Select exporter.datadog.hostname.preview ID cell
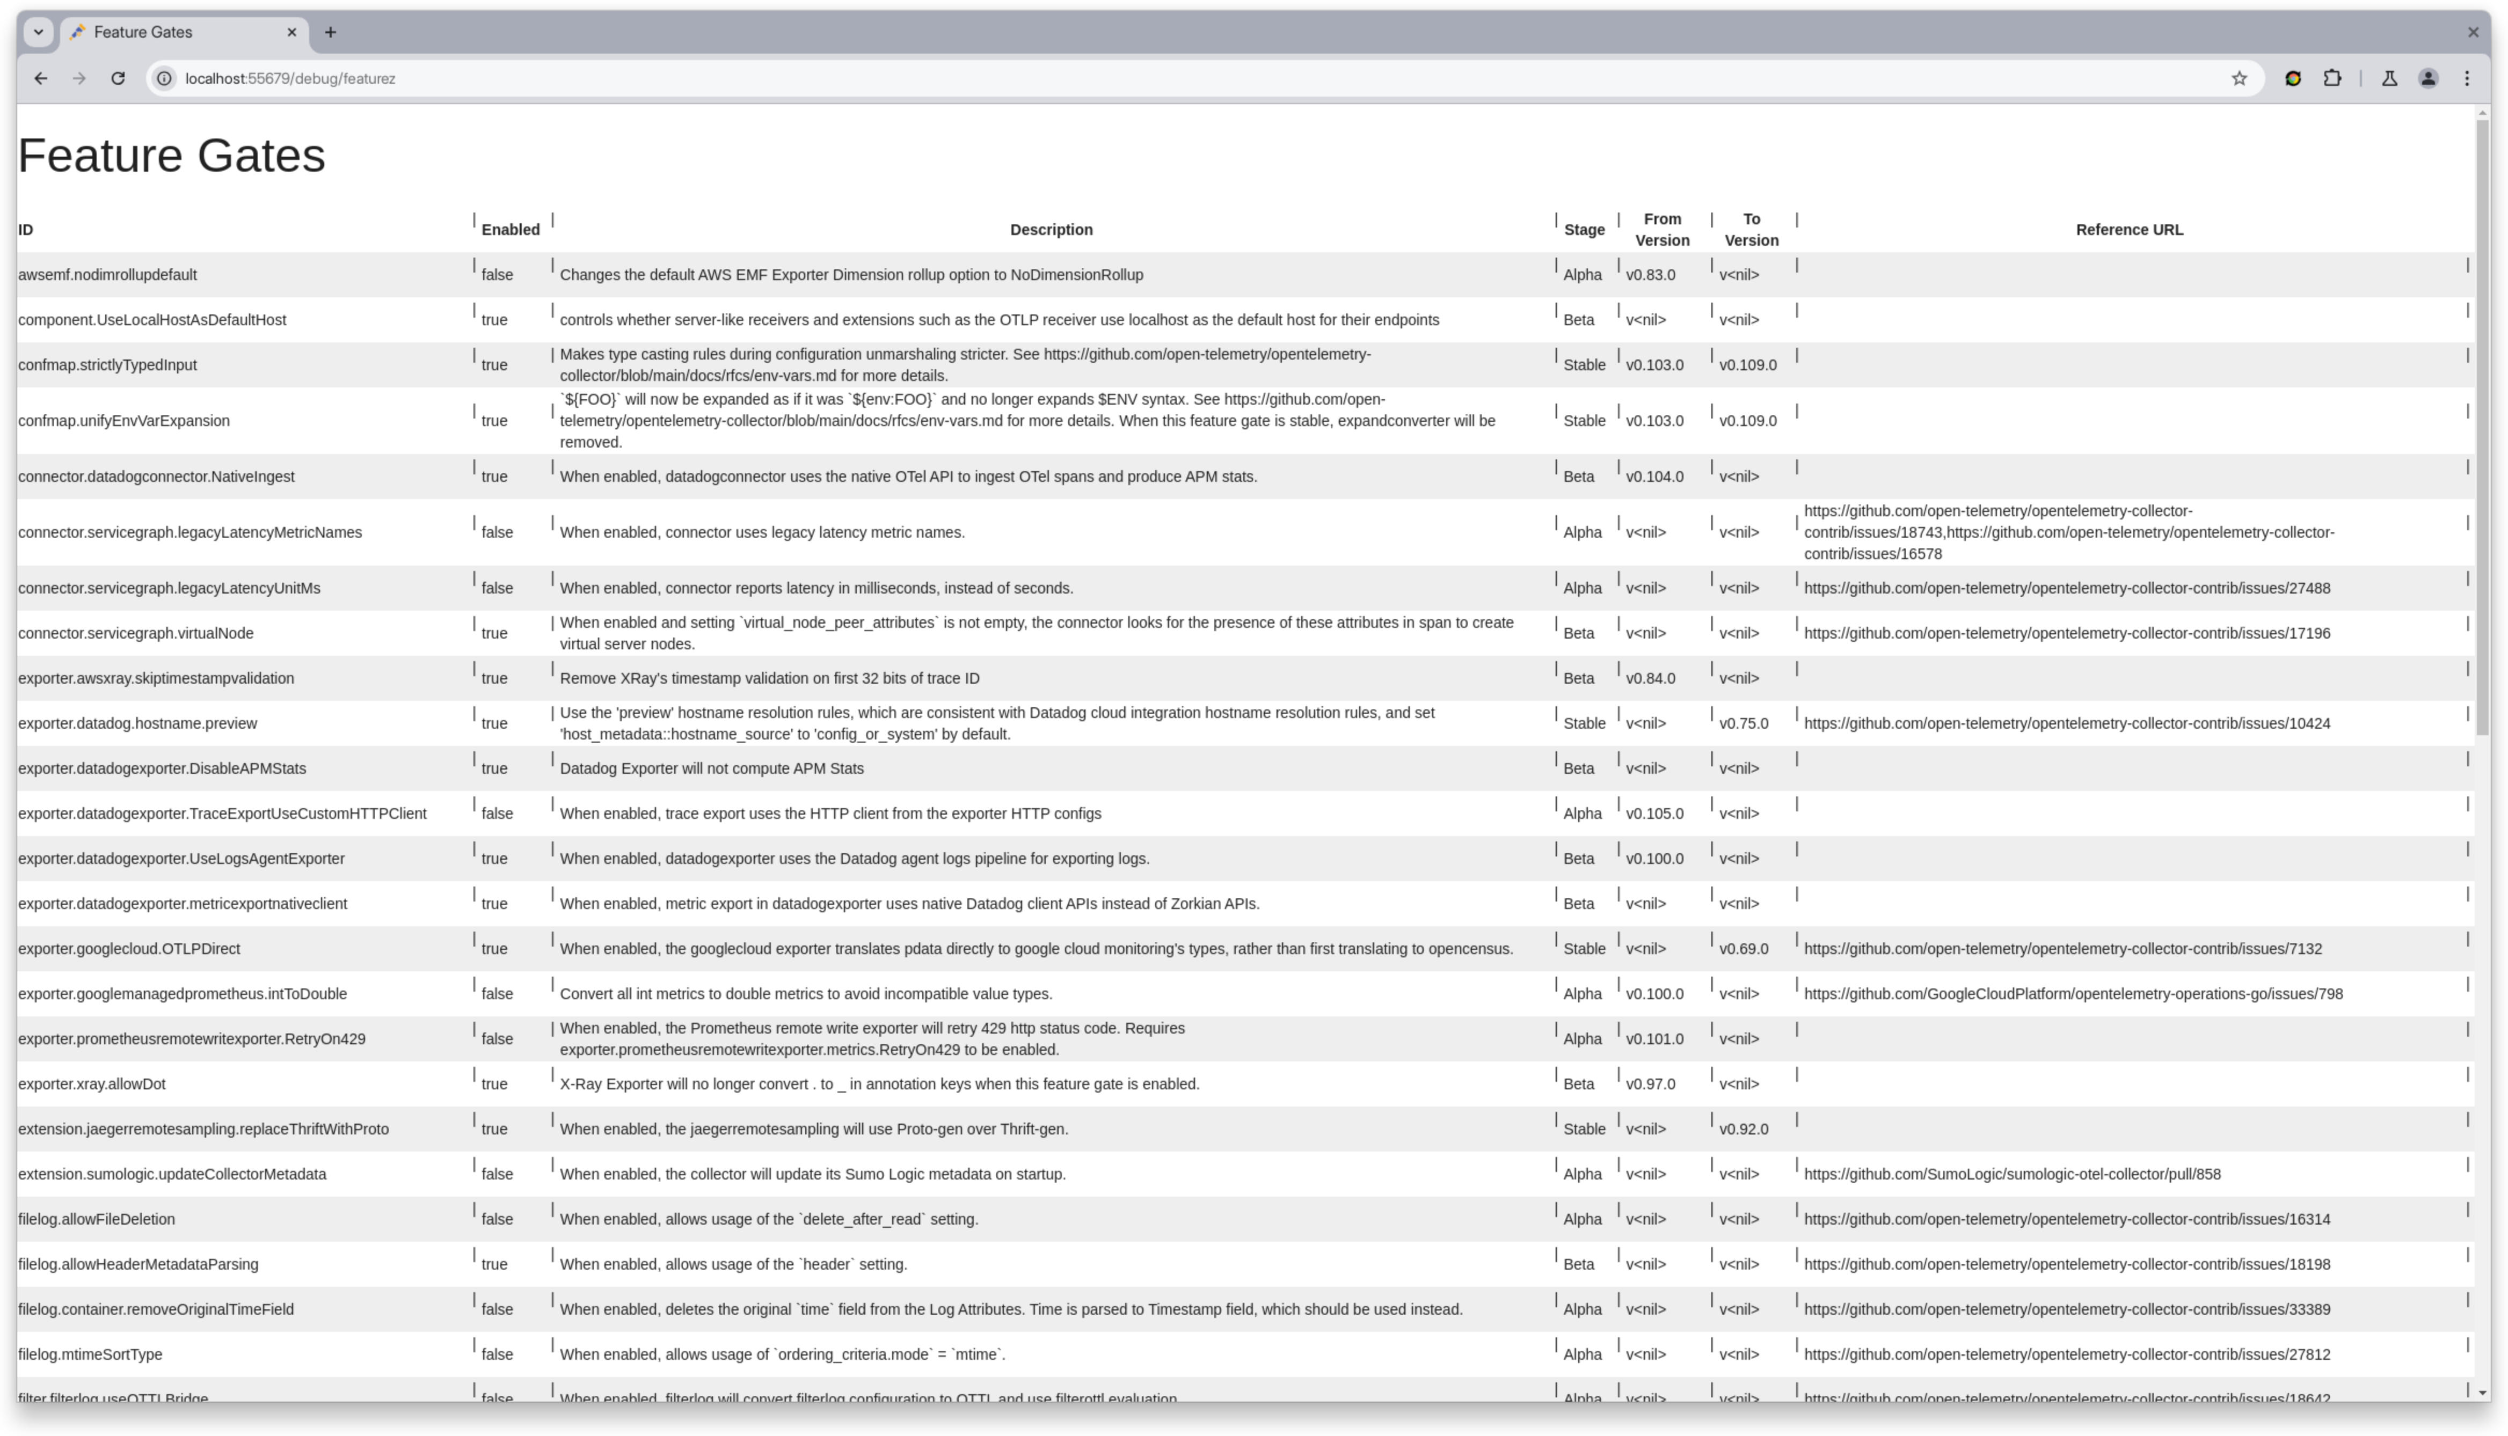This screenshot has height=1436, width=2508. (137, 724)
